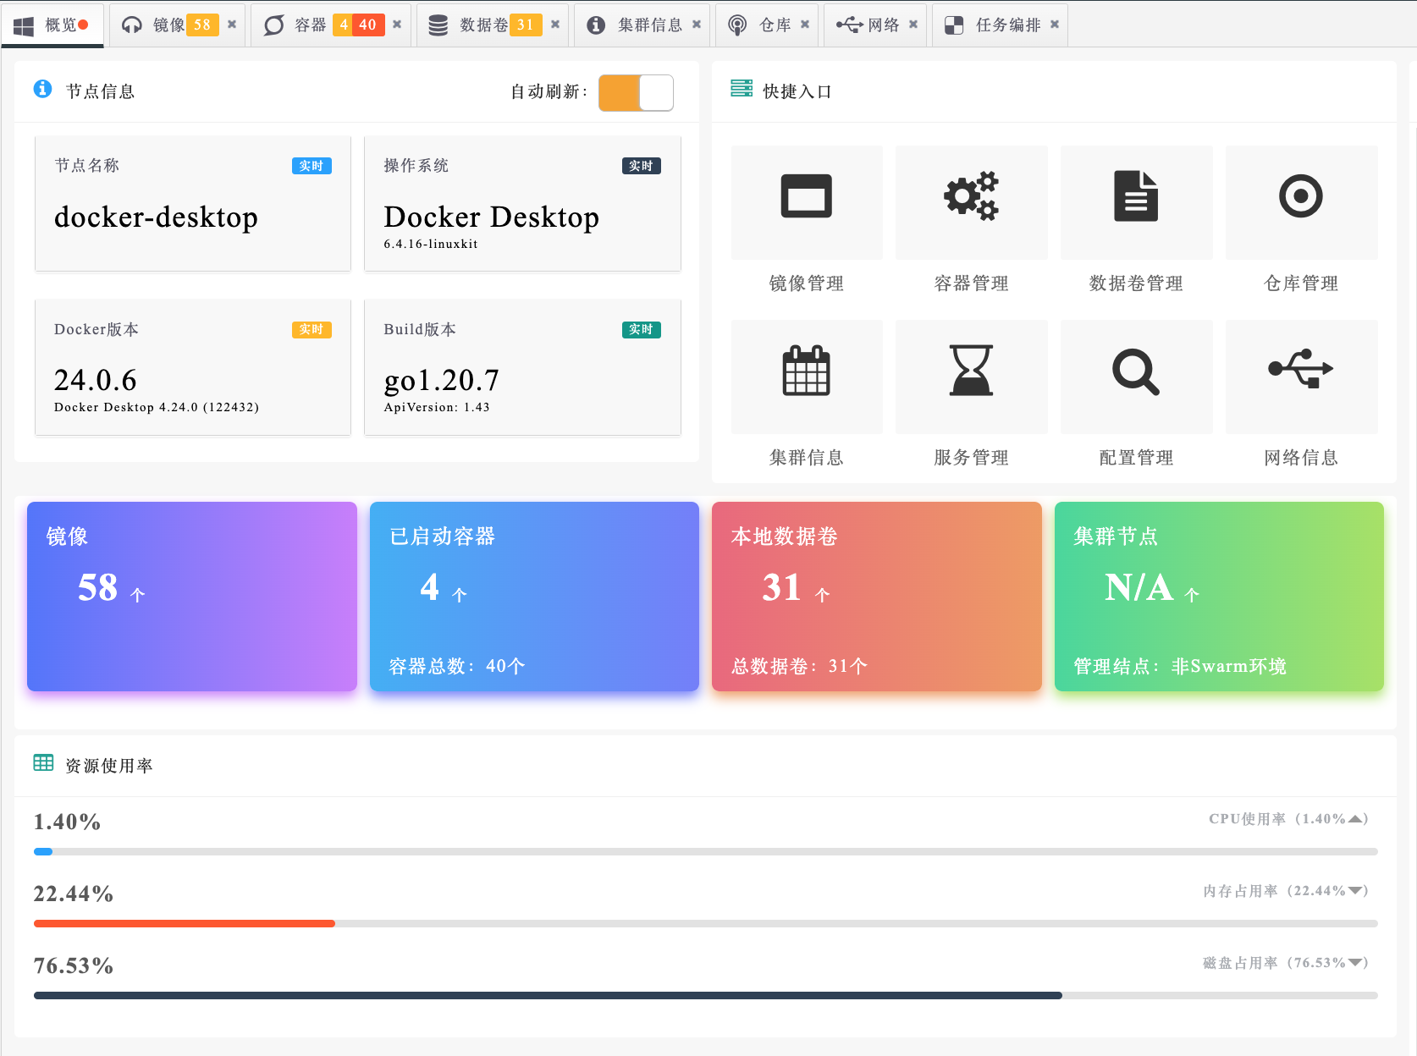The image size is (1417, 1056).
Task: Switch to the 概览 tab
Action: pos(52,25)
